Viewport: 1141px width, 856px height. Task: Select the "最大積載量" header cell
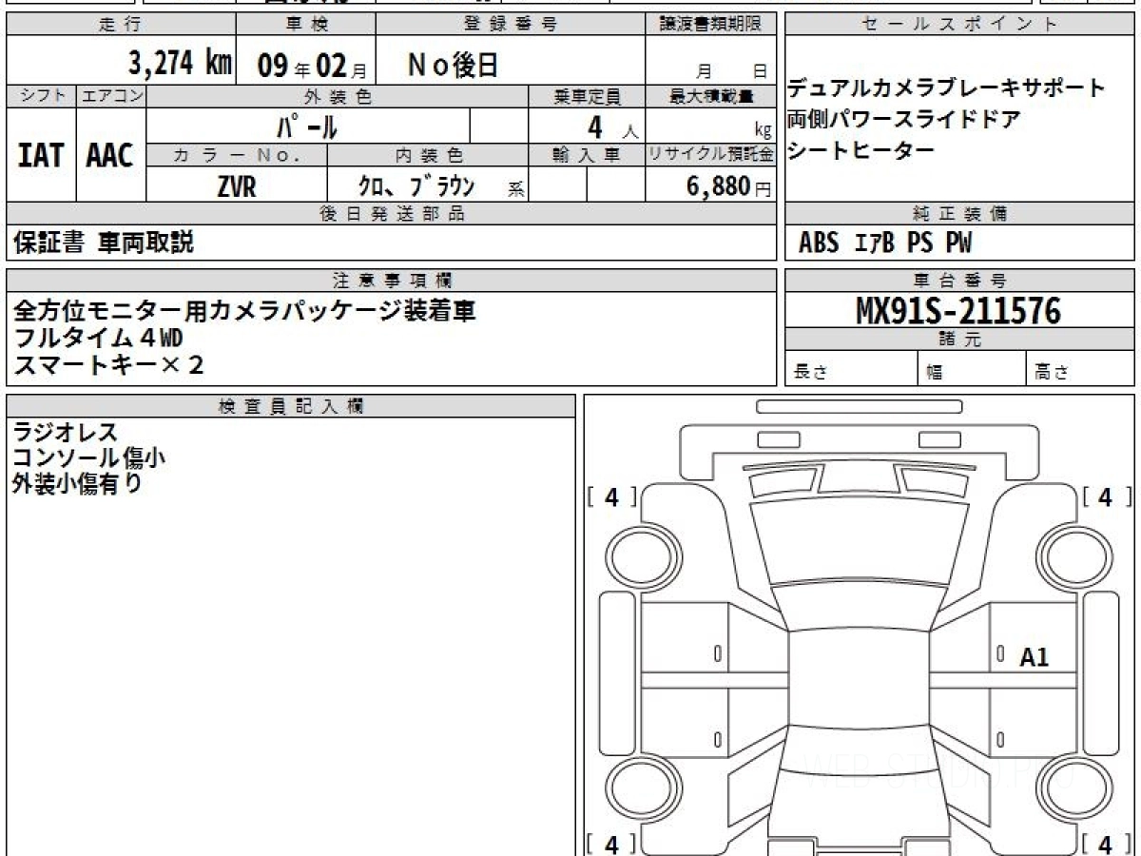pos(710,96)
